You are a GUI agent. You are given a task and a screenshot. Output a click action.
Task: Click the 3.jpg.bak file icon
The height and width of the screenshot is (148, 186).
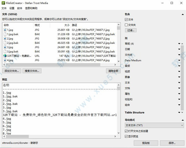[5, 51]
